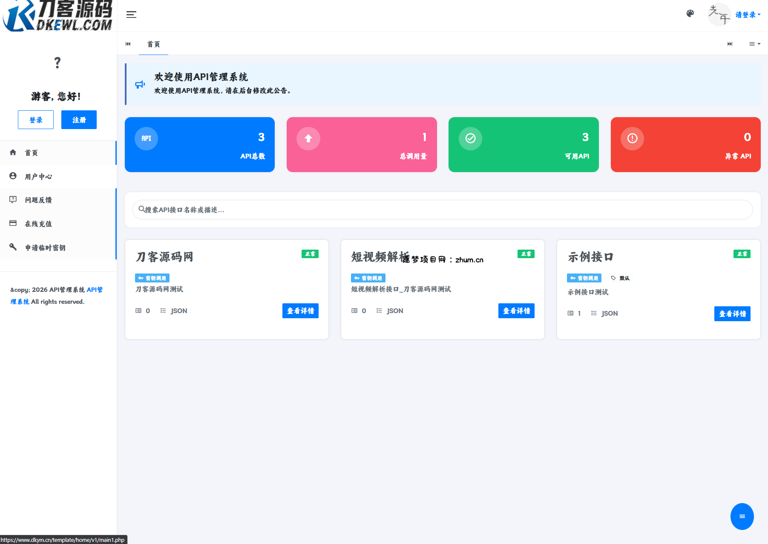
Task: Open 首页 in the sidebar menu
Action: click(58, 153)
